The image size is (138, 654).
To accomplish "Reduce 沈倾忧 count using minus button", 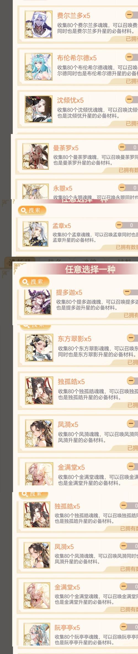I will pyautogui.click(x=129, y=99).
